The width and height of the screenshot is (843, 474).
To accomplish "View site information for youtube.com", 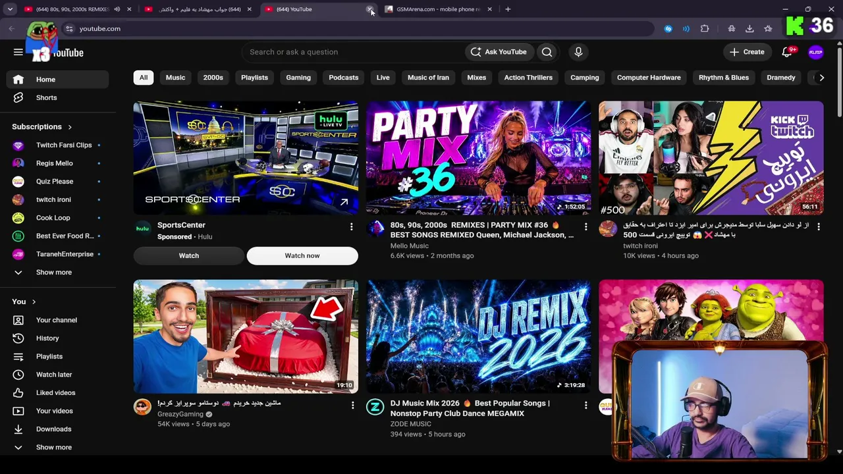I will (x=69, y=29).
